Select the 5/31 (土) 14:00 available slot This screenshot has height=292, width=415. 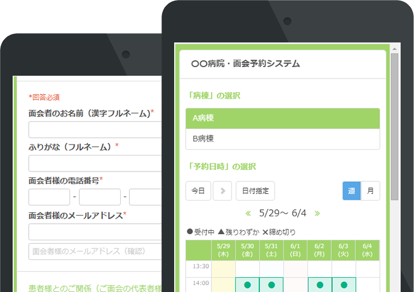click(271, 285)
